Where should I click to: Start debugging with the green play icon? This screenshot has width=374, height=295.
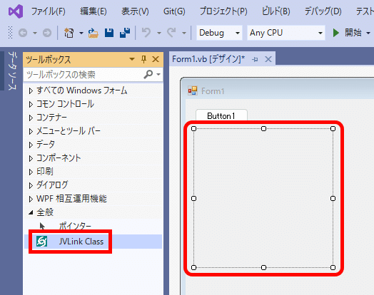click(336, 33)
